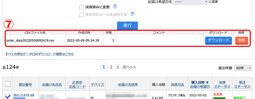Click 未決済 status text in first row
The image size is (255, 99).
(218, 95)
